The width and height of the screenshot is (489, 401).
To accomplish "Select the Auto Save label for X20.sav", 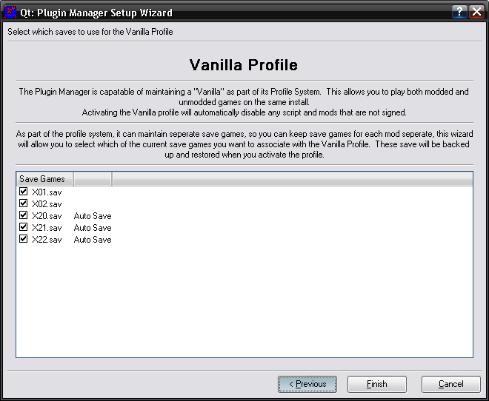I will 93,216.
